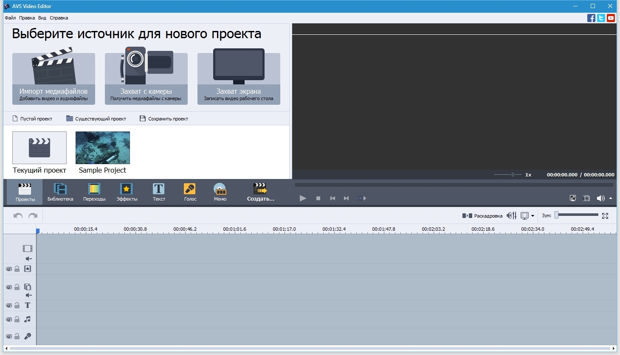Open the Facebook link icon
The image size is (620, 355).
591,18
